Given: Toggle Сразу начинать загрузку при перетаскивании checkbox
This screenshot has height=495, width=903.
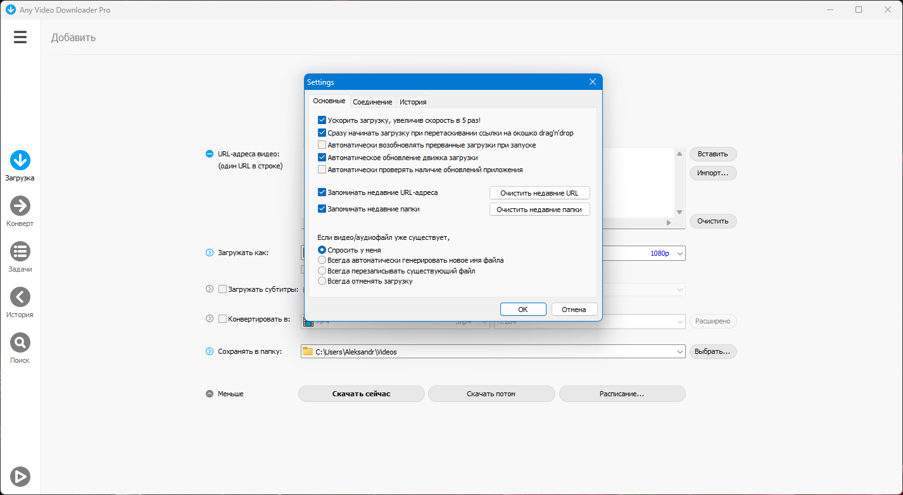Looking at the screenshot, I should [x=322, y=133].
